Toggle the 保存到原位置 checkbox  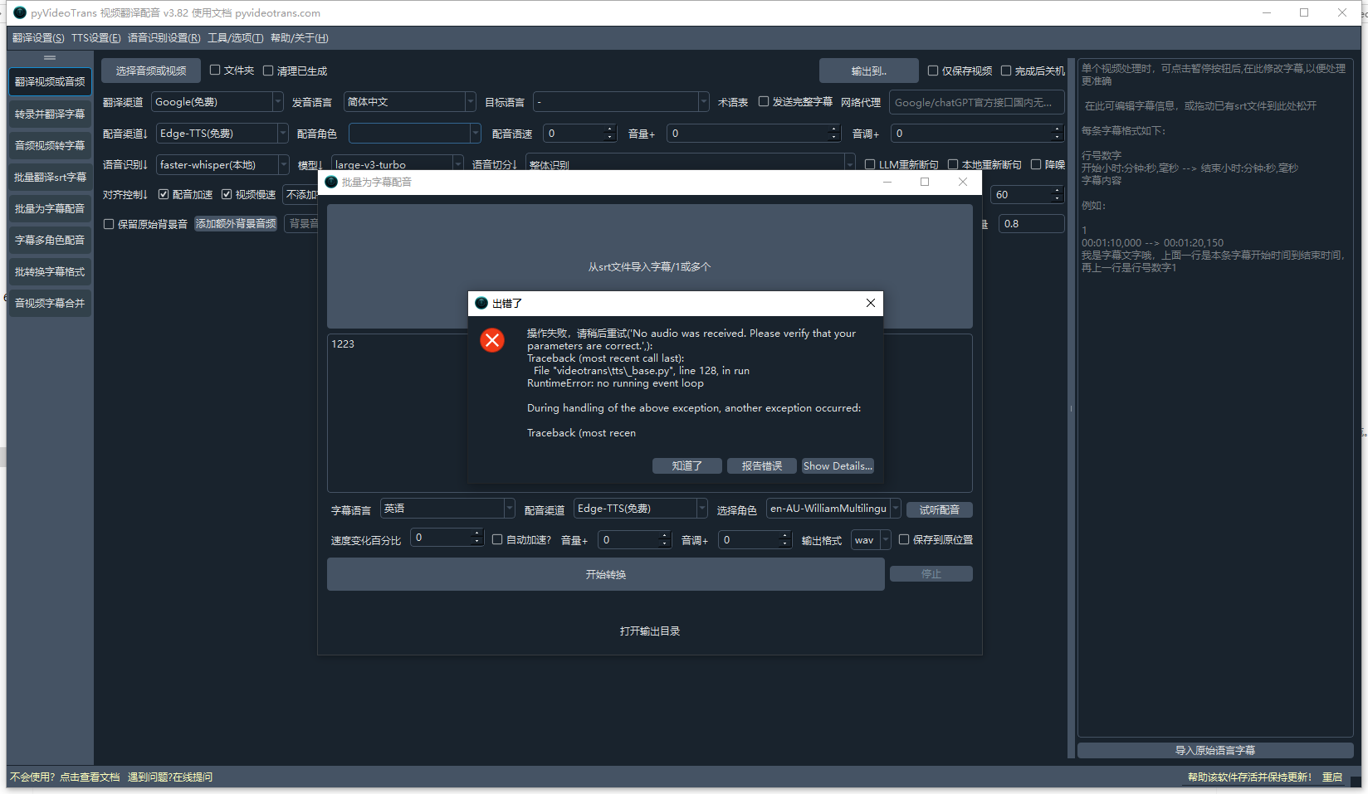tap(904, 539)
